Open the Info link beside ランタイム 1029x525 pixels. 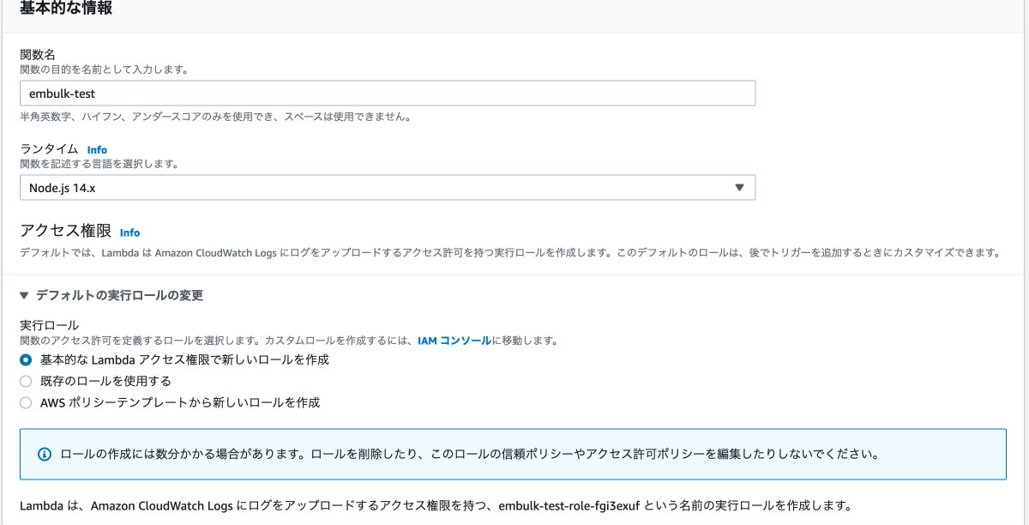(x=97, y=150)
